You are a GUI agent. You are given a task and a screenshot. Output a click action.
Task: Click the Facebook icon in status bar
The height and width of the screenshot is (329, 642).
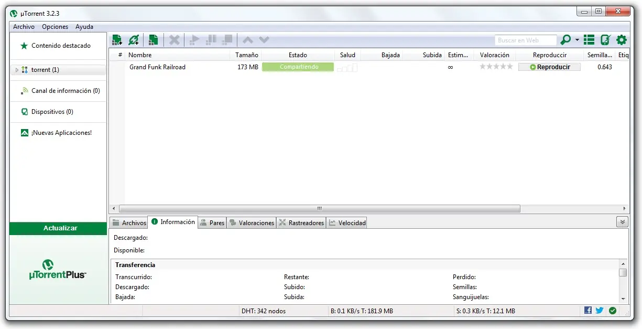coord(587,311)
